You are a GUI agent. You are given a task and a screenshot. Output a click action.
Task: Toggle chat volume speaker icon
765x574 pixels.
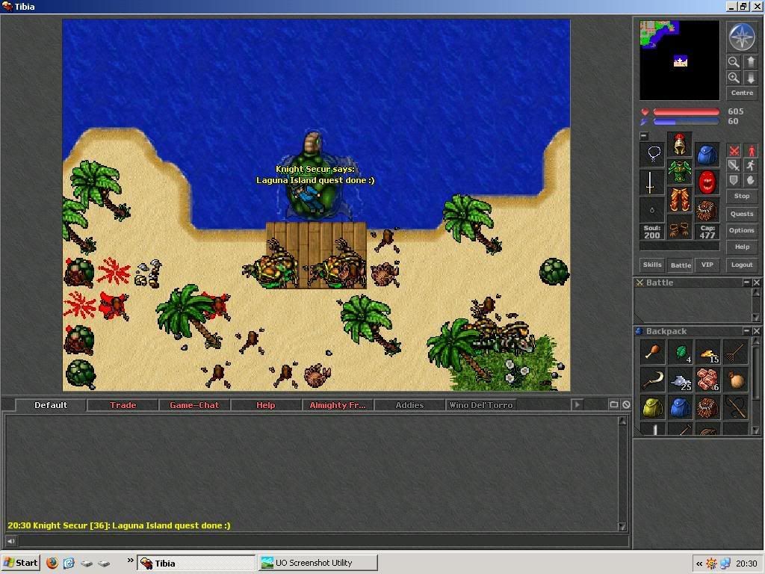[x=10, y=541]
